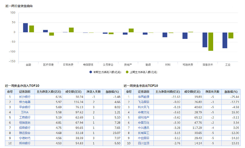Open the 保利地产 stock link
Screen dimensions: 245x148
pyautogui.click(x=143, y=117)
